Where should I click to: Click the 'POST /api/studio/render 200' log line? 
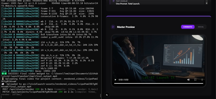click(50, 89)
